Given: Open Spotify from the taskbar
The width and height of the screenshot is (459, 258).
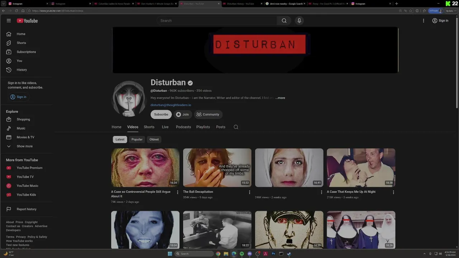Looking at the screenshot, I should point(242,254).
